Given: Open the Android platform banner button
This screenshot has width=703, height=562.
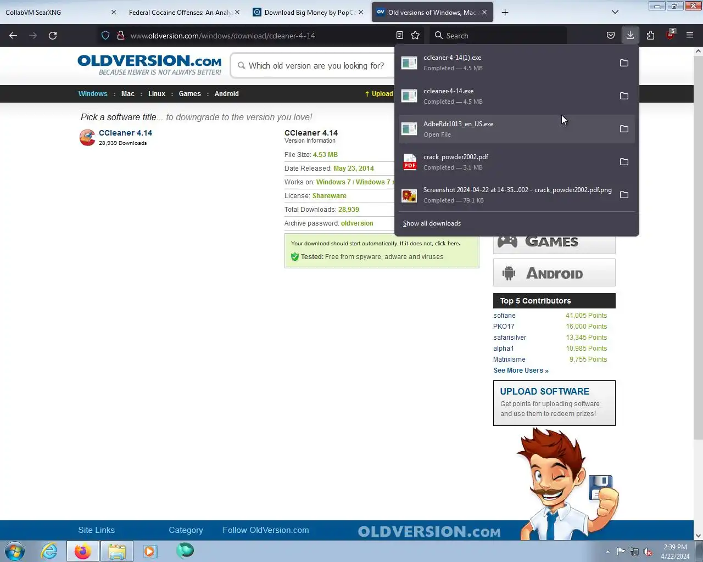Looking at the screenshot, I should tap(554, 273).
